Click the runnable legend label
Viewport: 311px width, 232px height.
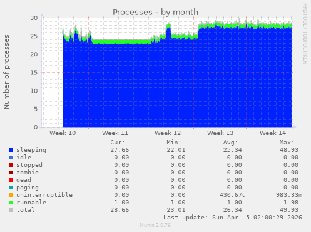click(x=31, y=203)
